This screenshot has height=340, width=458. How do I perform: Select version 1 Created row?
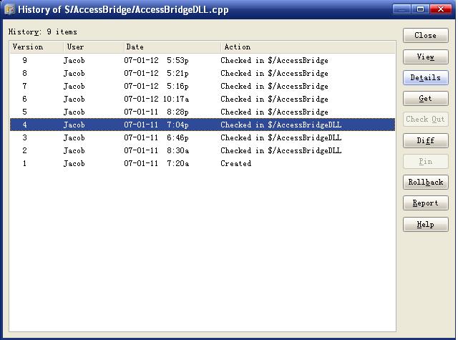[x=203, y=163]
